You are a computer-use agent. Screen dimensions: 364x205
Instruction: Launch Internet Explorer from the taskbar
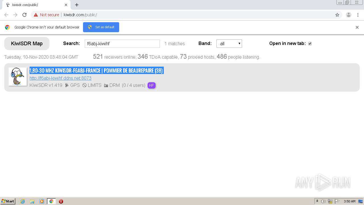click(22, 201)
